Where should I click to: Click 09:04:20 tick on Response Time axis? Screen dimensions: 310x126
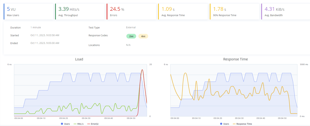(x=218, y=118)
